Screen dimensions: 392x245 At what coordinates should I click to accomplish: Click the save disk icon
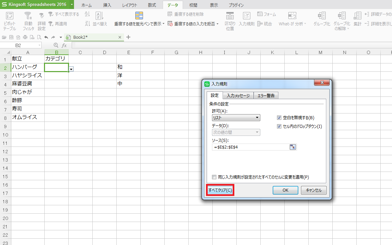(x=11, y=37)
